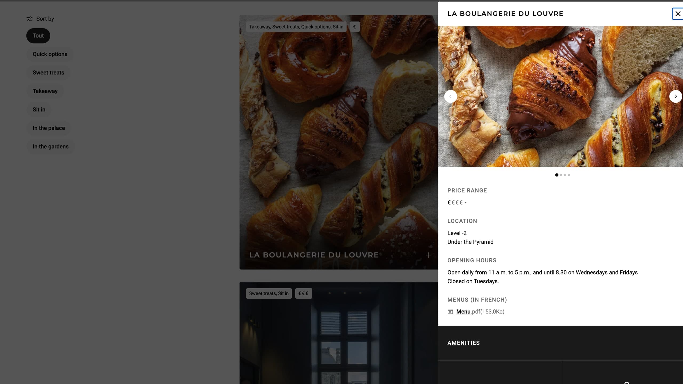Image resolution: width=683 pixels, height=384 pixels.
Task: Click the PDF document icon beside Menu
Action: [450, 312]
